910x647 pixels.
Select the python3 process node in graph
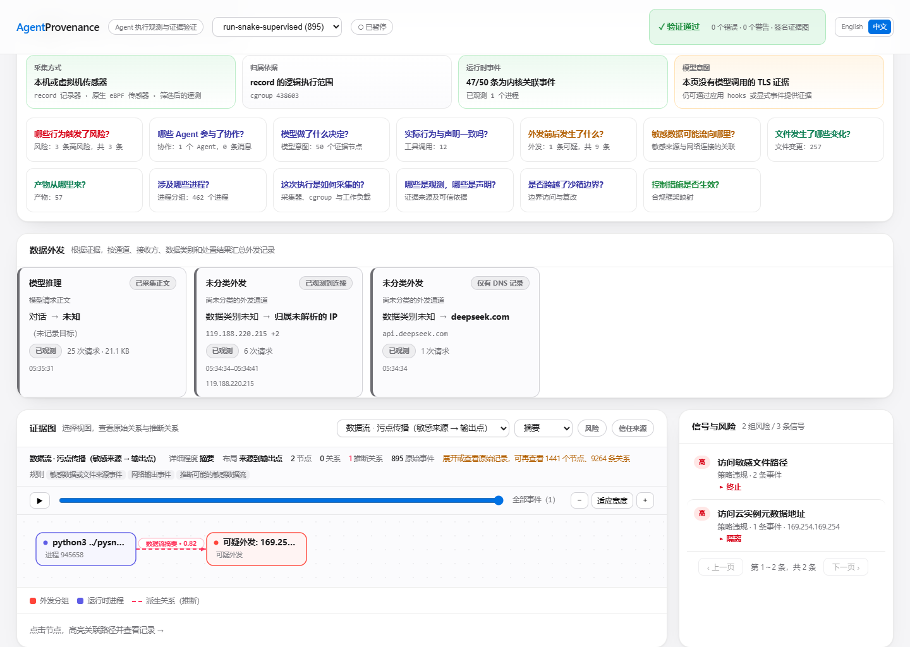pos(86,548)
